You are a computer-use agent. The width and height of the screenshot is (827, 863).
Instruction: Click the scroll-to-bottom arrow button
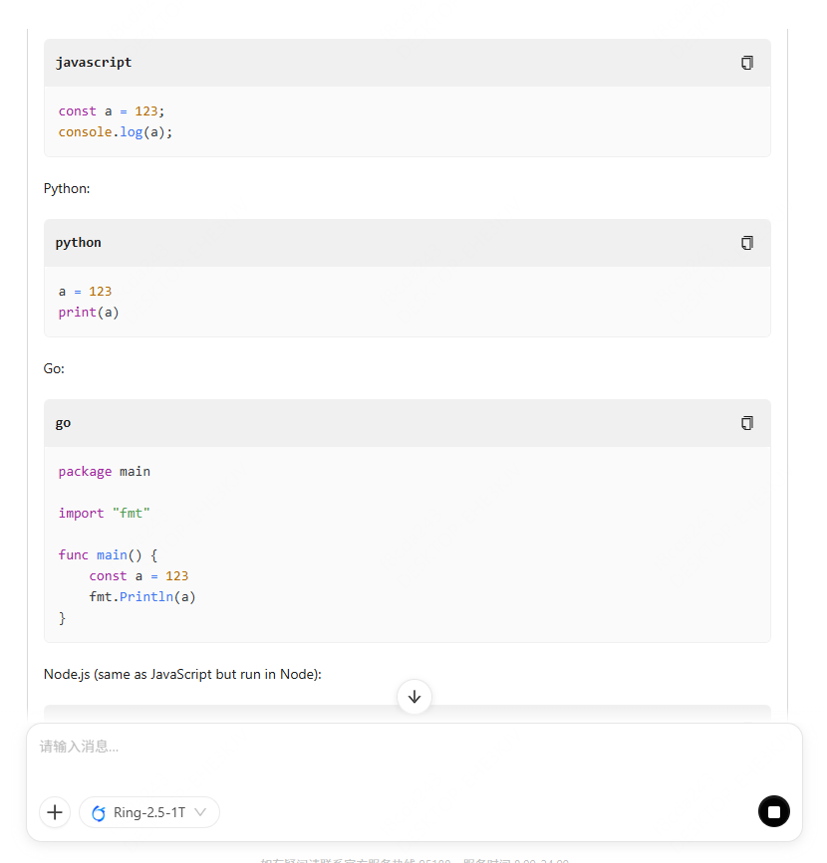(x=414, y=697)
